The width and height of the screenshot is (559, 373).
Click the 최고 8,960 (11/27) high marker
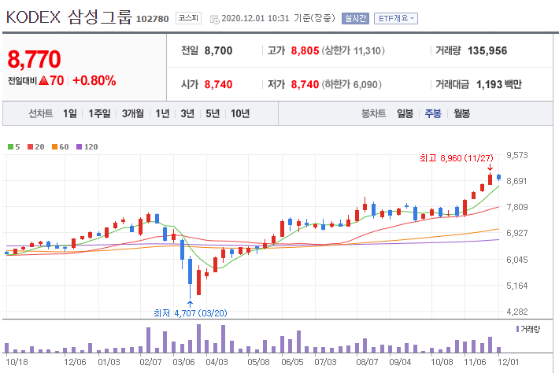(x=457, y=158)
